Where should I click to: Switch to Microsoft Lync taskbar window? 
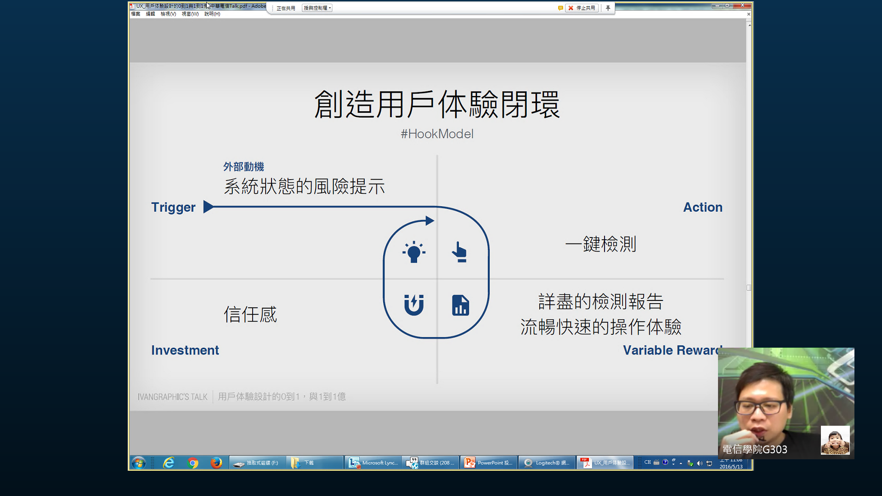pos(373,462)
